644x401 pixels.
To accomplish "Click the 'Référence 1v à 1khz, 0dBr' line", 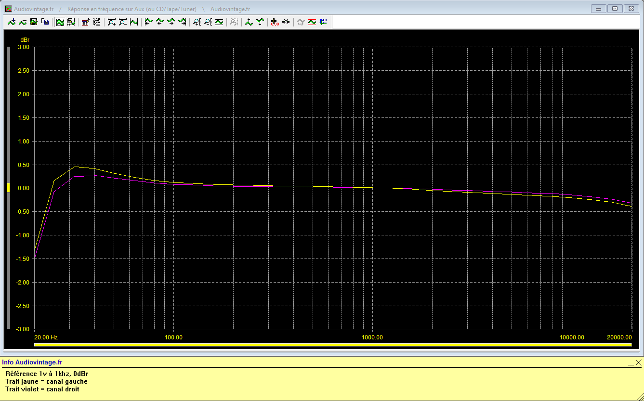I will click(x=47, y=374).
